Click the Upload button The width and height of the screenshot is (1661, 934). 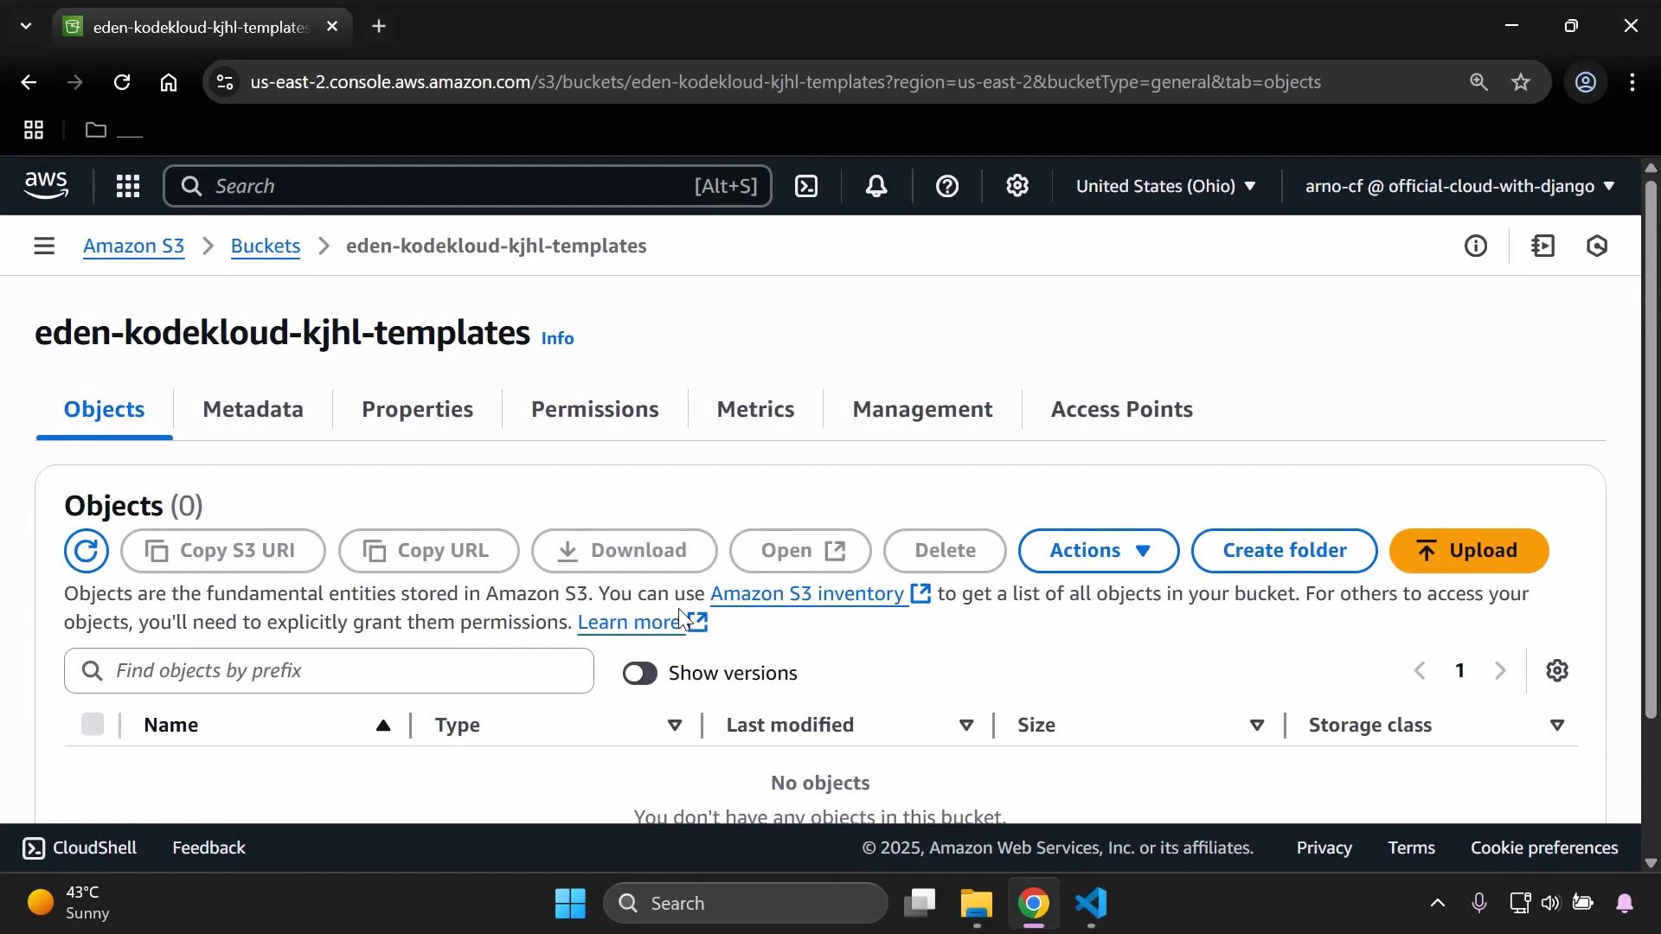pyautogui.click(x=1468, y=550)
